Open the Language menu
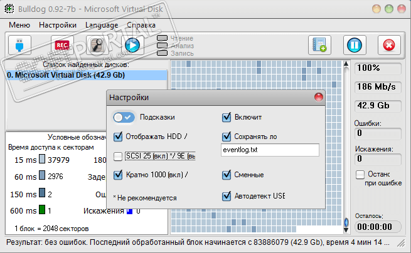Image resolution: width=411 pixels, height=253 pixels. point(102,25)
